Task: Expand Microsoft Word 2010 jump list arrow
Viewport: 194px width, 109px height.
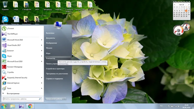Action: click(x=42, y=40)
